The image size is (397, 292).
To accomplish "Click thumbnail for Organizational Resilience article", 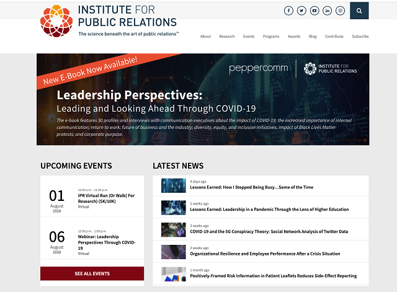I will point(174,252).
